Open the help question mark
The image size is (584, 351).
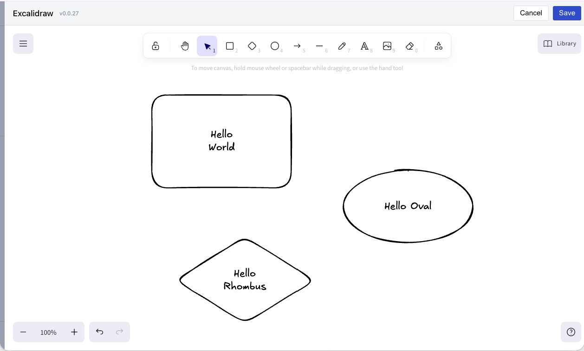[571, 332]
